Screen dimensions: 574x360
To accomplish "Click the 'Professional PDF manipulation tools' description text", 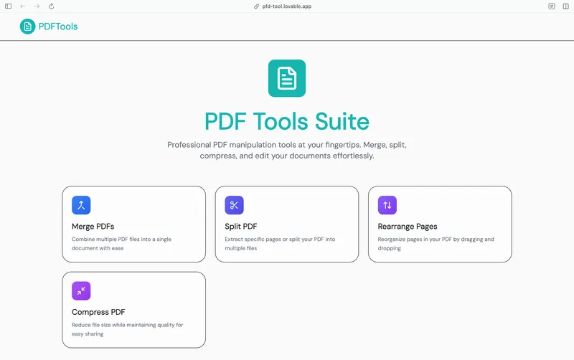I will pos(287,151).
